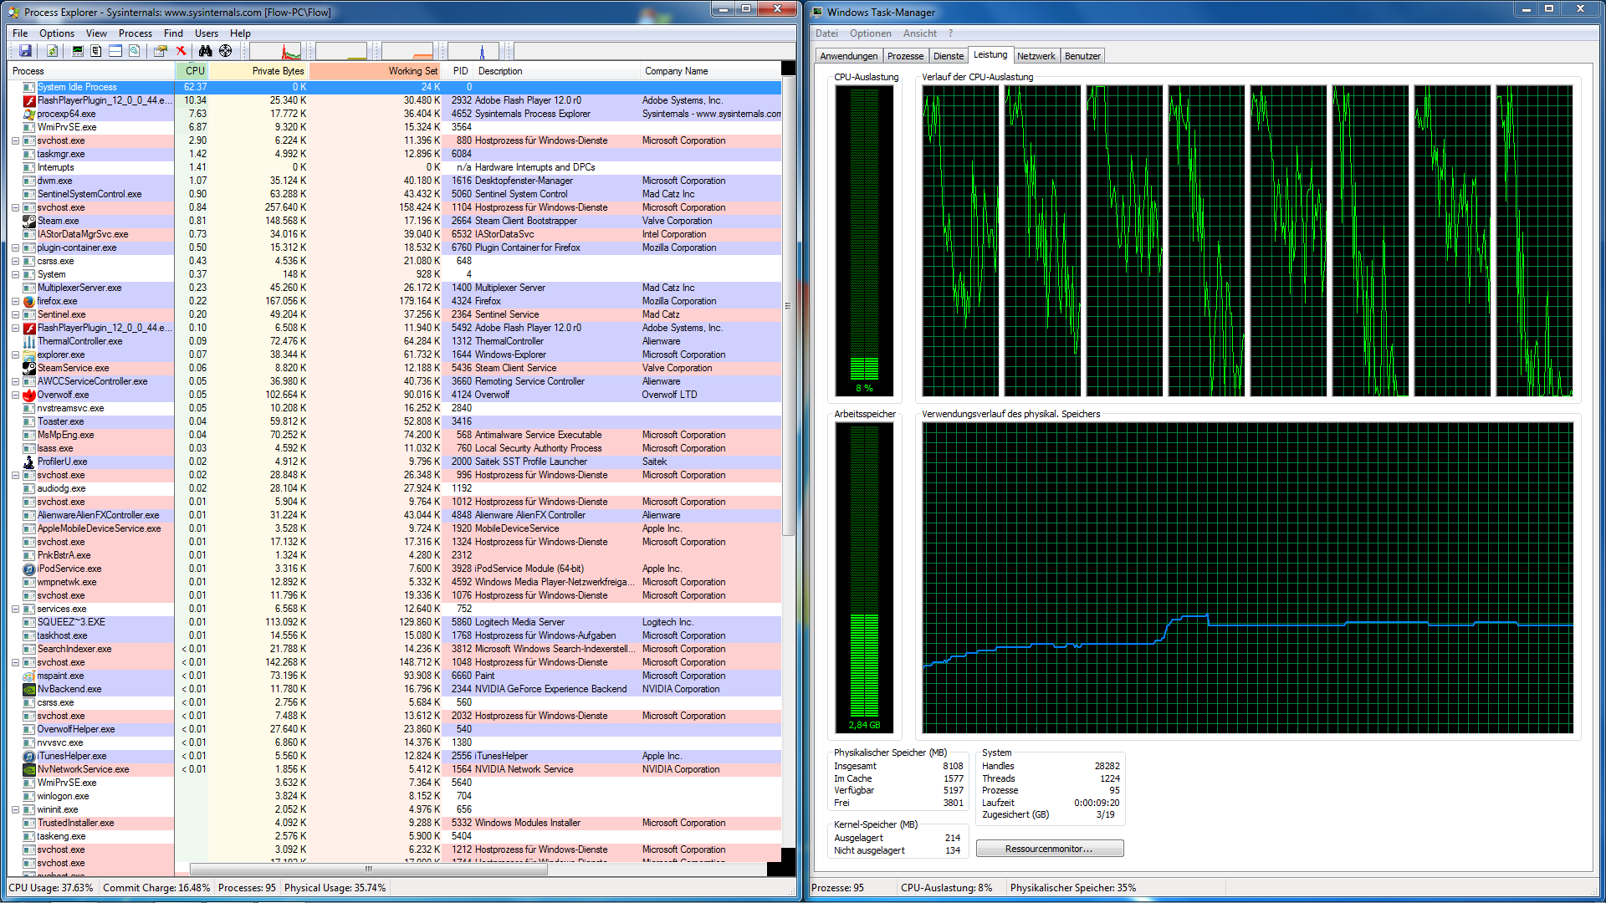Click the Save icon in Process Explorer toolbar
This screenshot has width=1606, height=903.
pos(25,51)
